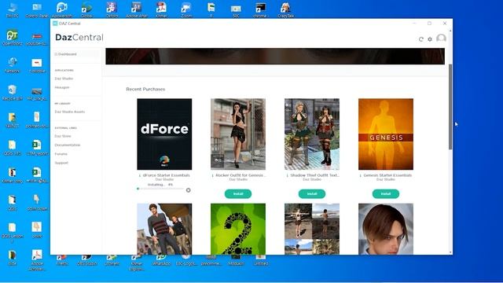
Task: Select the OBS Studio desktop shortcut
Action: [x=86, y=260]
